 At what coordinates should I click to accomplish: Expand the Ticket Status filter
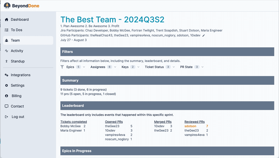tap(160, 67)
